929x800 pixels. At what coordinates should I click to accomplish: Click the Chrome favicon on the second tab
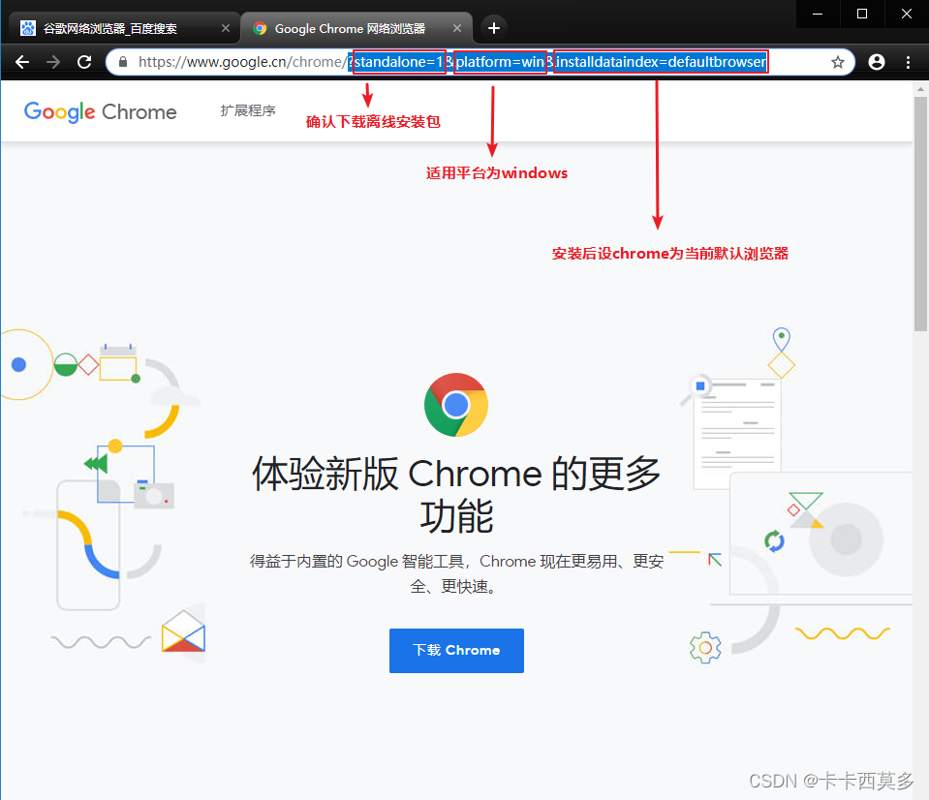click(x=260, y=28)
